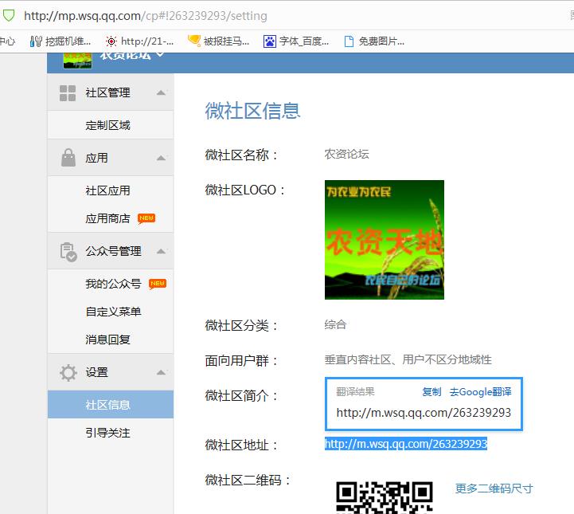This screenshot has width=574, height=514.
Task: Click the 应用 shopping bag icon
Action: (68, 158)
